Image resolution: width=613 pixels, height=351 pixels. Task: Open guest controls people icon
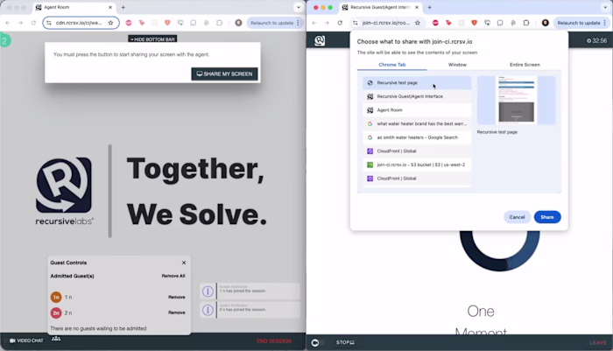56,339
